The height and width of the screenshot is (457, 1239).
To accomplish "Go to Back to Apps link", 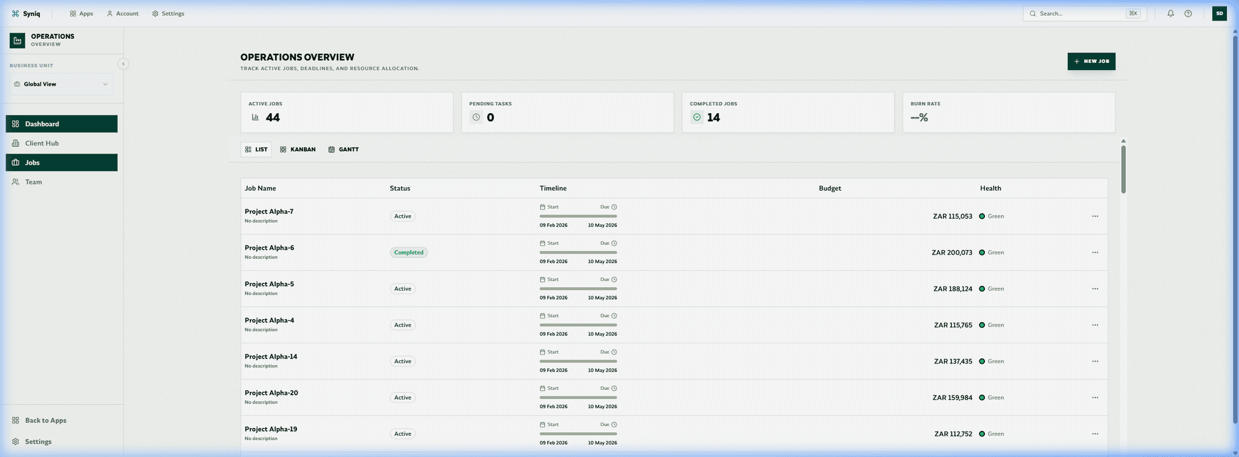I will coord(45,420).
